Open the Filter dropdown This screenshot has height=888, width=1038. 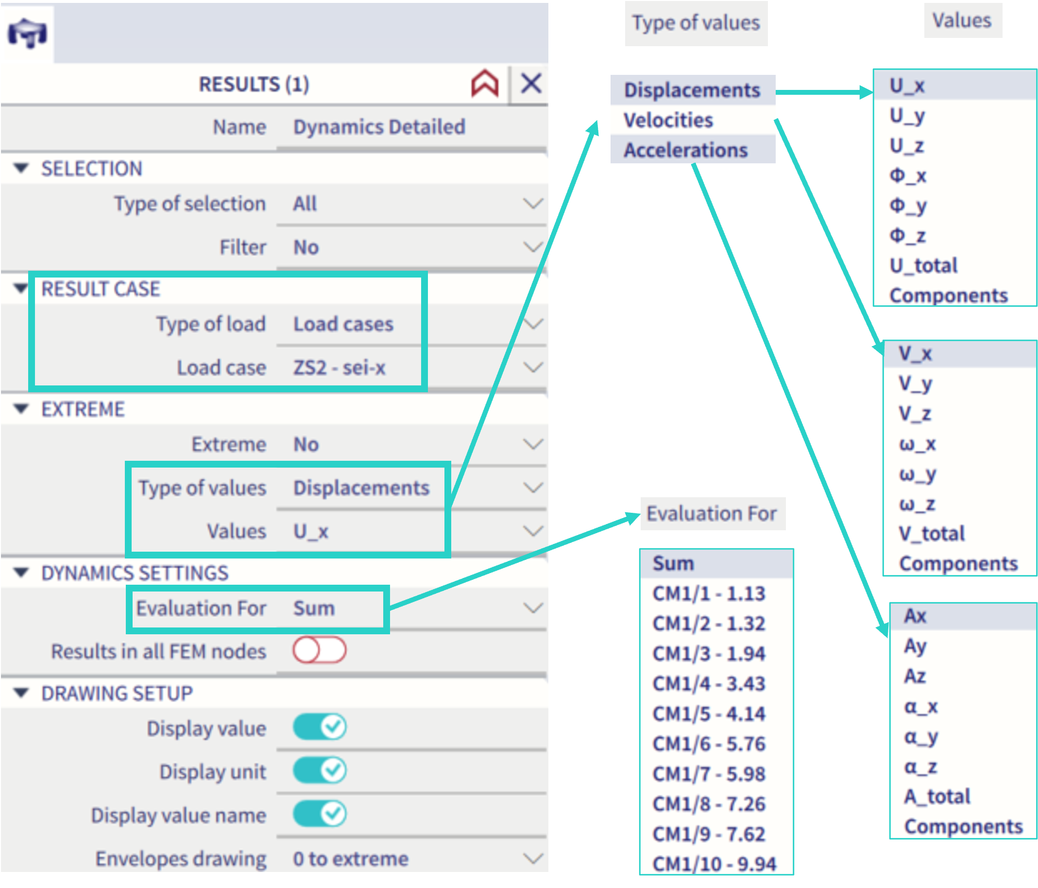[x=532, y=247]
